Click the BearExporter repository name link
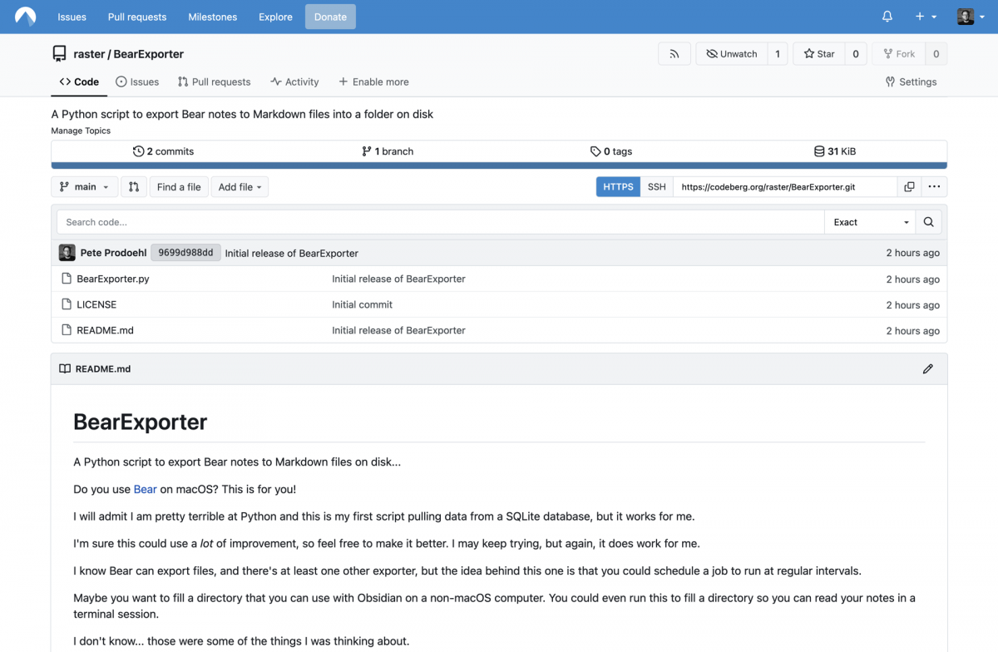Screen dimensions: 998x652 tap(149, 54)
